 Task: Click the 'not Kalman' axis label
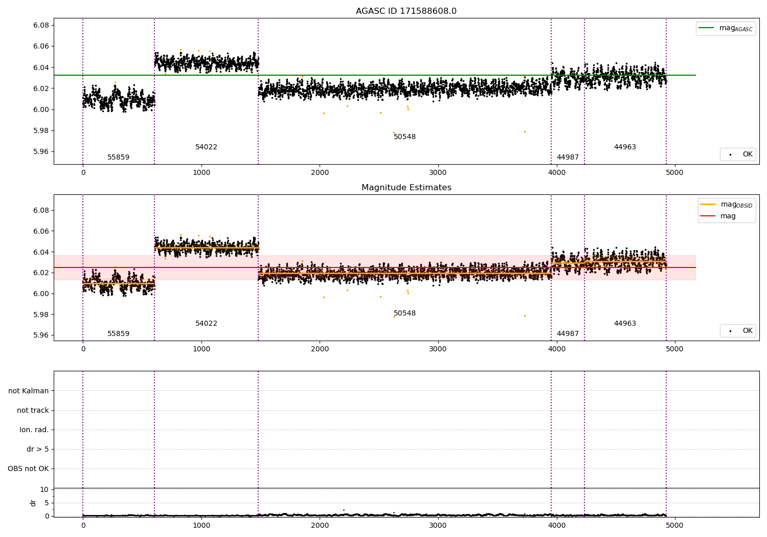click(x=29, y=391)
